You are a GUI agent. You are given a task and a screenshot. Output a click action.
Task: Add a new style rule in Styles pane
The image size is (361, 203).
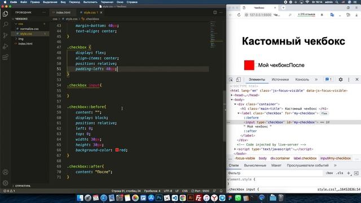tap(349, 173)
